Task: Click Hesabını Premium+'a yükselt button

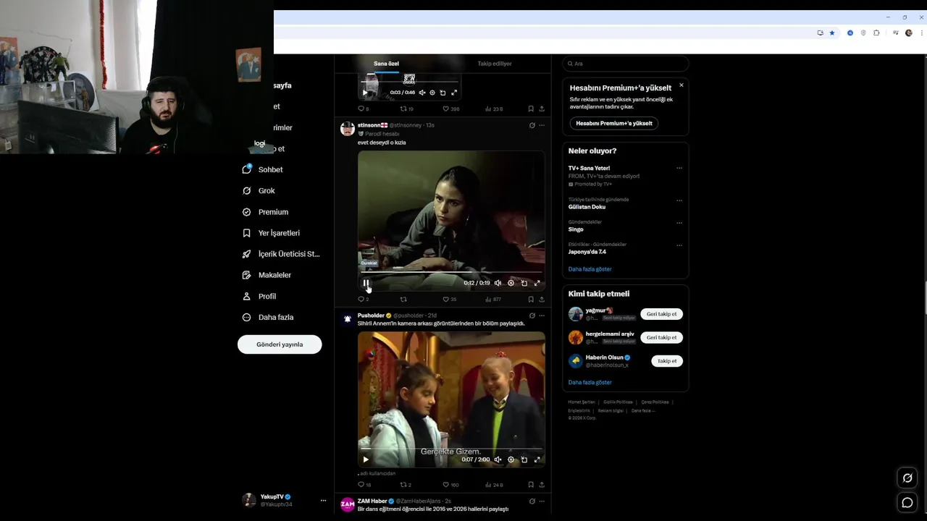Action: (x=614, y=123)
